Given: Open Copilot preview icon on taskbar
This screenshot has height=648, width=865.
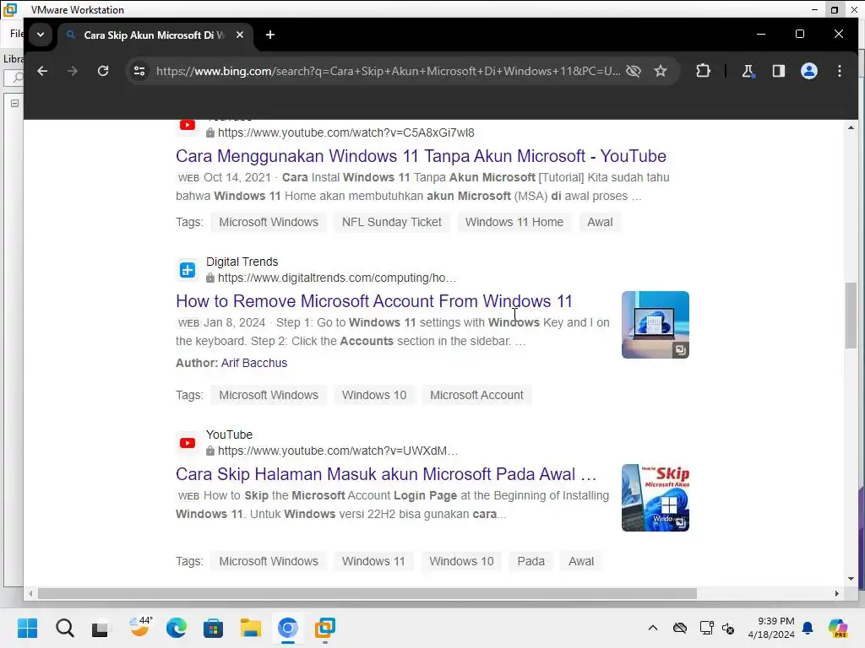Looking at the screenshot, I should 838,628.
